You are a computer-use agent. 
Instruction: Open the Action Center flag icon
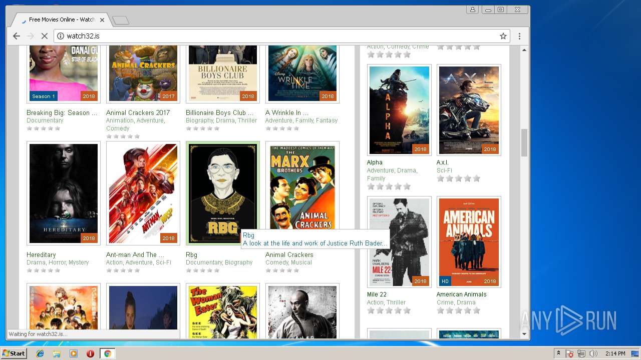pyautogui.click(x=570, y=353)
